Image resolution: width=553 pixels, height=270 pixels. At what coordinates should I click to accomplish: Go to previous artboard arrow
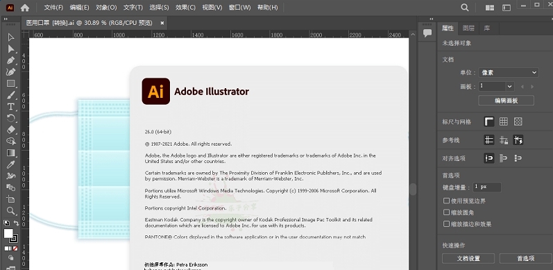(x=522, y=87)
